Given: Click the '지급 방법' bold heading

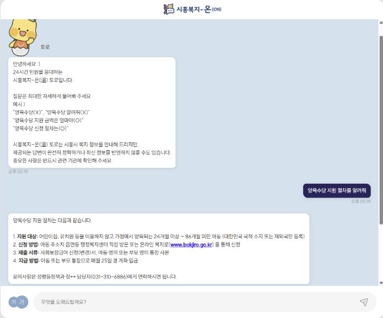Looking at the screenshot, I should (x=29, y=261).
